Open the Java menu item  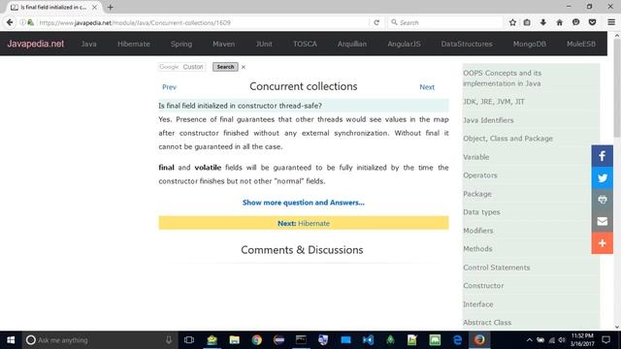(88, 44)
